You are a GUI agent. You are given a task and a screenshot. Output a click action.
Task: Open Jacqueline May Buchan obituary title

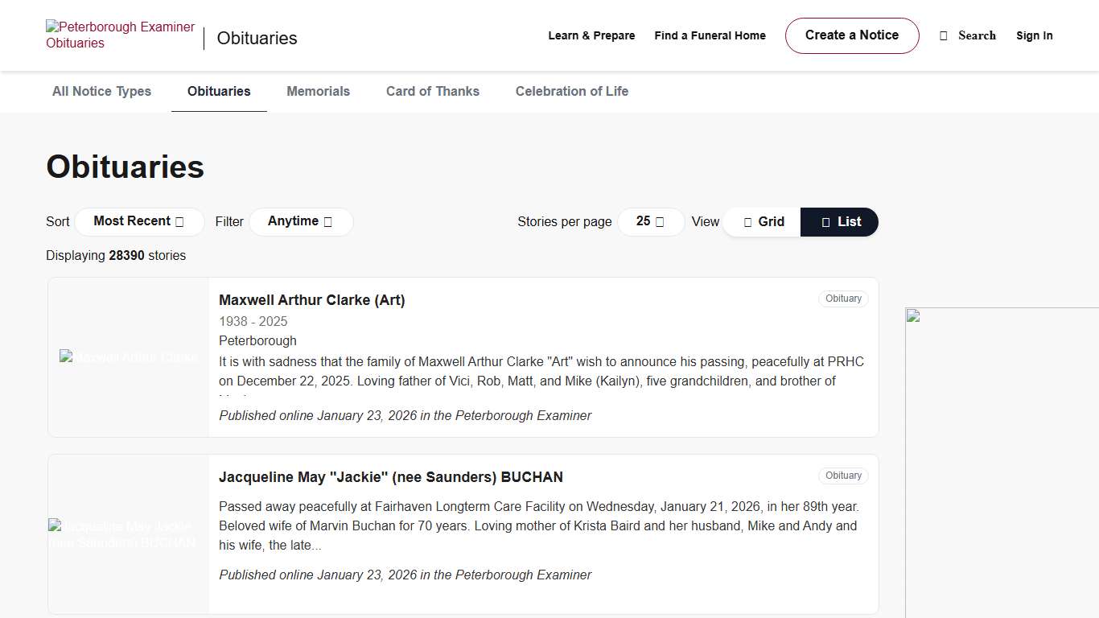(x=390, y=477)
